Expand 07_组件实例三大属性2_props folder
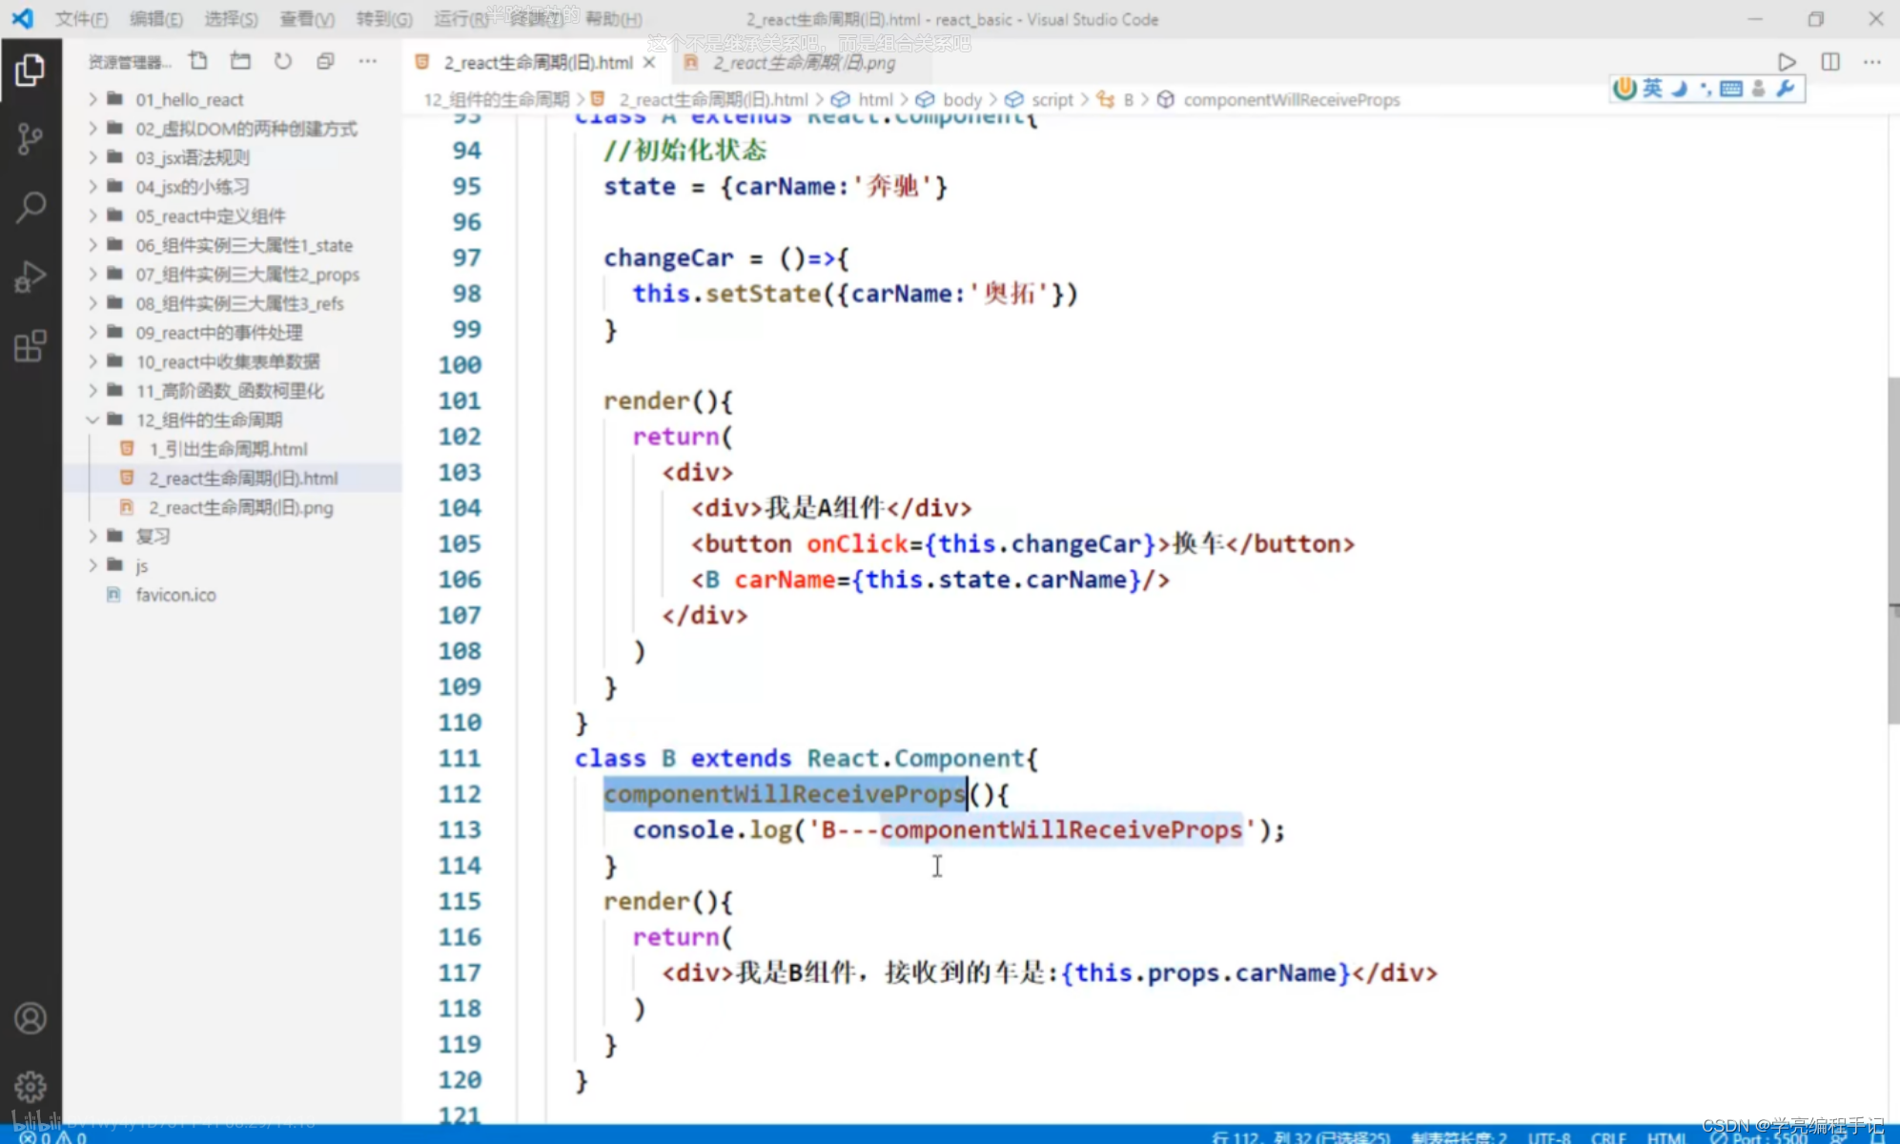 pyautogui.click(x=233, y=275)
